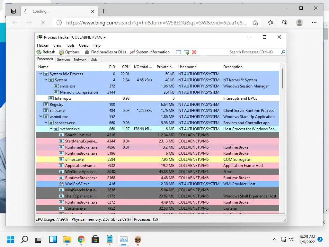The height and width of the screenshot is (247, 329).
Task: Open the Edge profile avatar
Action: click(x=299, y=23)
